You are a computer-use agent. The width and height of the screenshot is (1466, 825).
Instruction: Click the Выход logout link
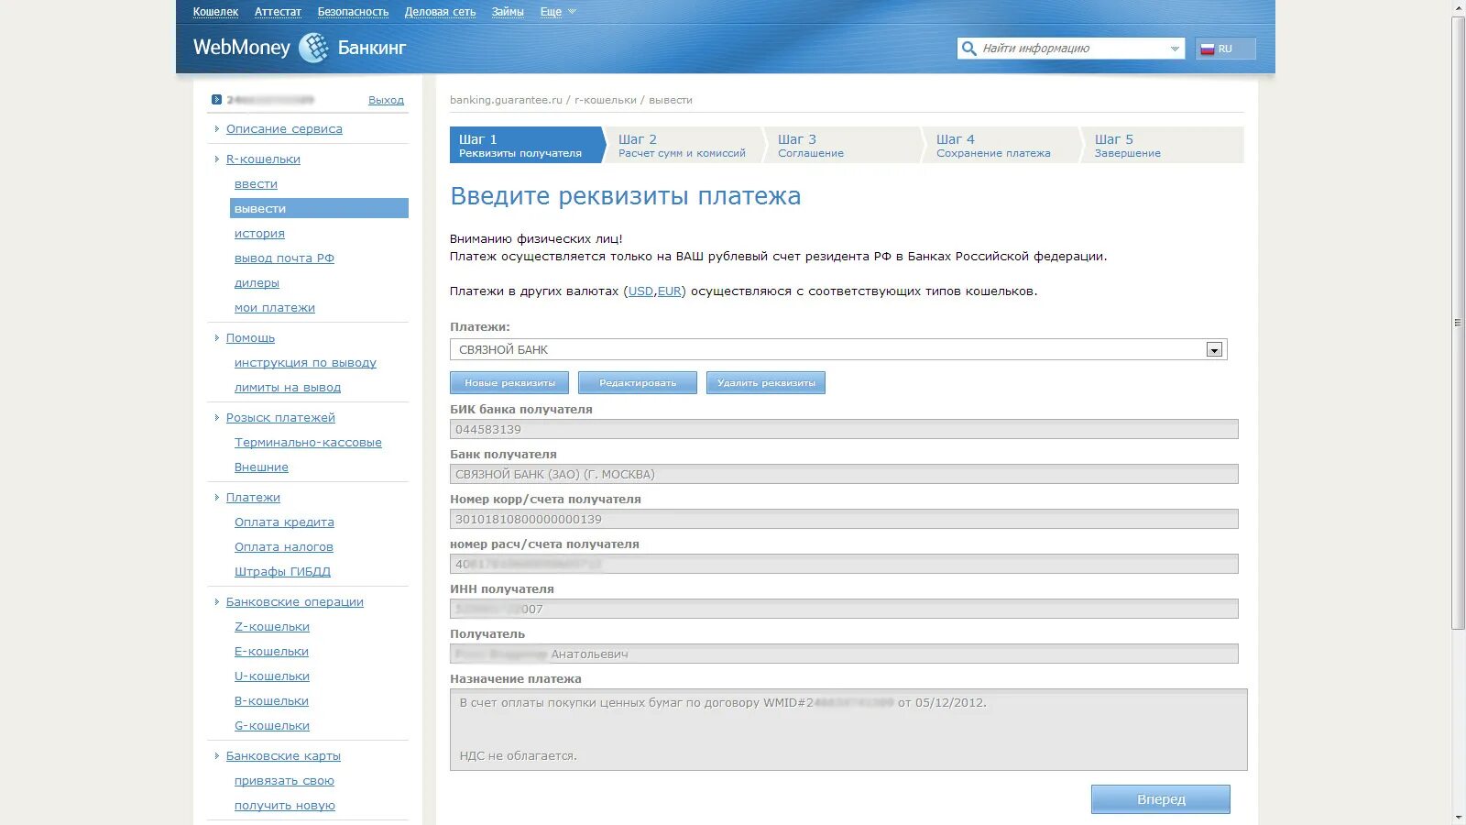(386, 100)
